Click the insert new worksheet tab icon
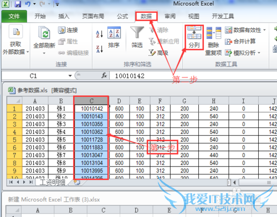Image resolution: width=277 pixels, height=217 pixels. (x=77, y=182)
